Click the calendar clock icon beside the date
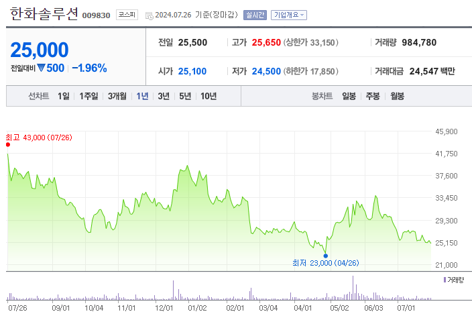This screenshot has height=322, width=472. [x=149, y=15]
